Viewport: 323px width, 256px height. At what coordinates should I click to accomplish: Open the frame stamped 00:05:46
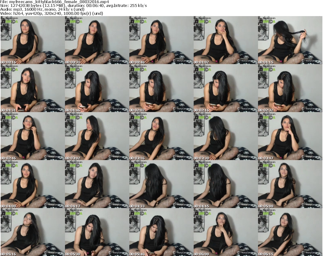[161, 232]
